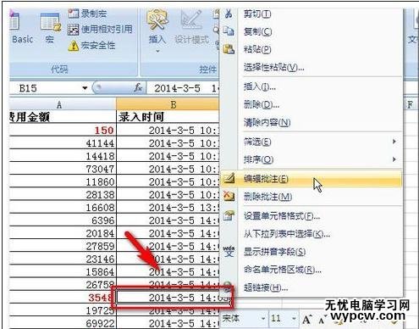Click the Design Mode (设计模式) icon
Image resolution: width=419 pixels, height=329 pixels.
[x=191, y=20]
